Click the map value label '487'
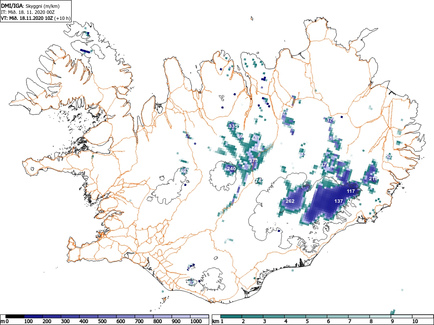434x325 pixels. click(x=256, y=138)
